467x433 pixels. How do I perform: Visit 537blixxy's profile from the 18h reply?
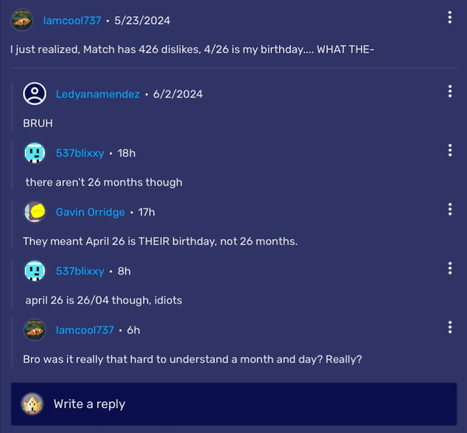pyautogui.click(x=80, y=154)
